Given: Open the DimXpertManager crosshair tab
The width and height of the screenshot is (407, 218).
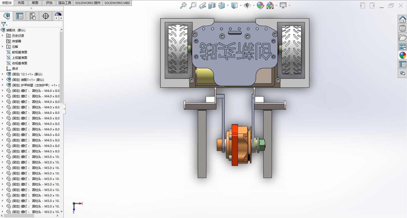Looking at the screenshot, I should [x=46, y=16].
